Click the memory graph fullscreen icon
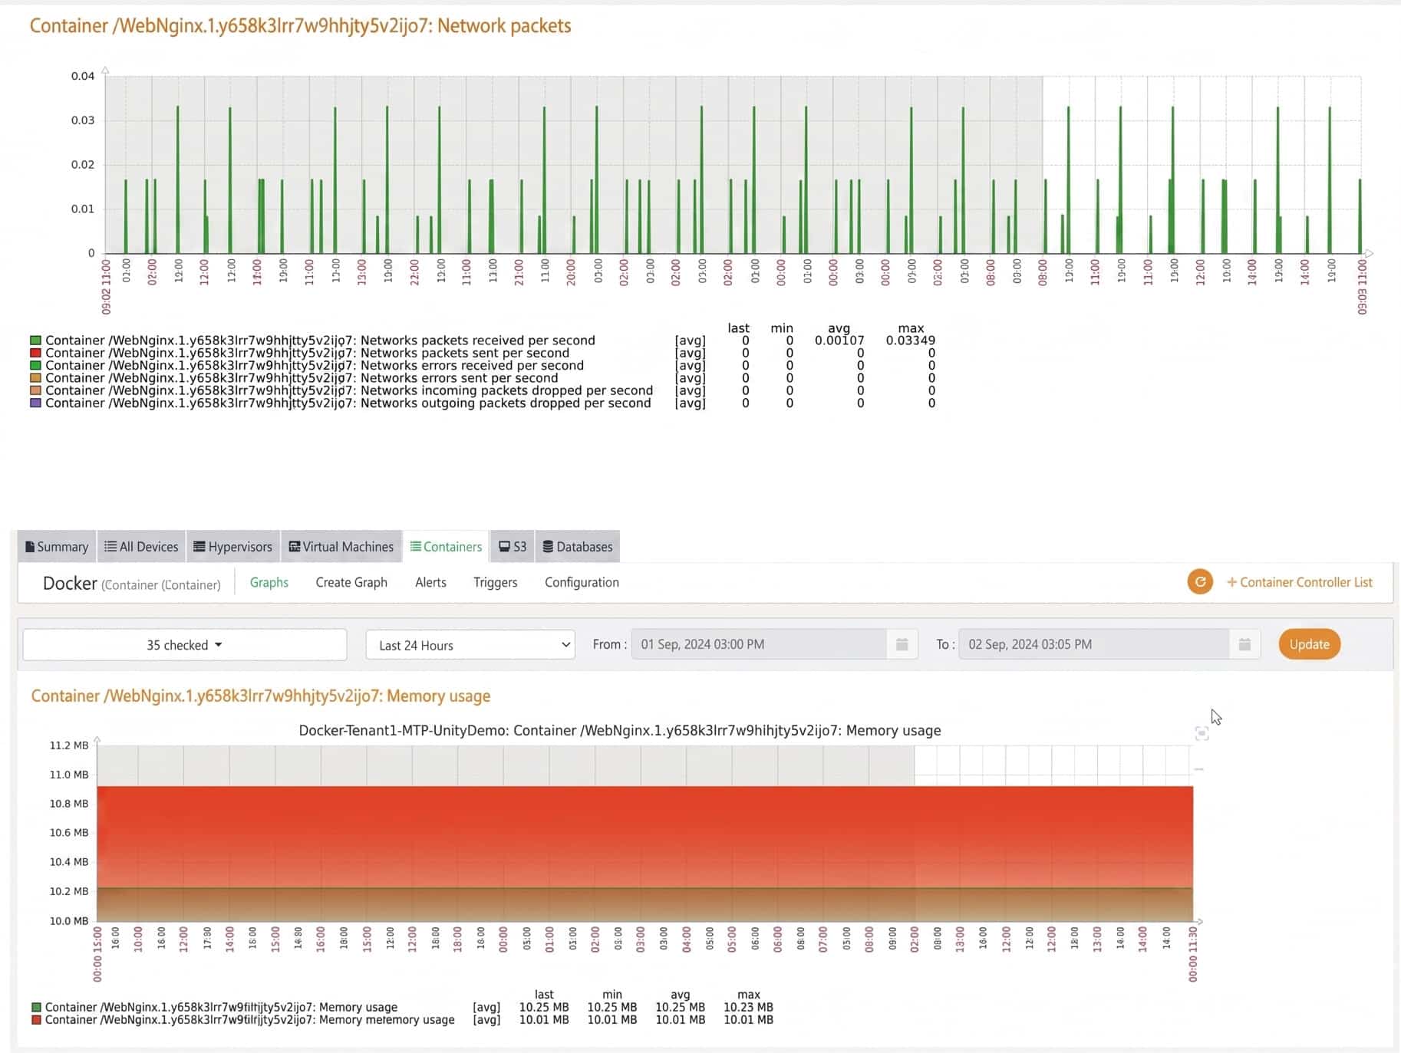This screenshot has height=1053, width=1401. tap(1202, 734)
